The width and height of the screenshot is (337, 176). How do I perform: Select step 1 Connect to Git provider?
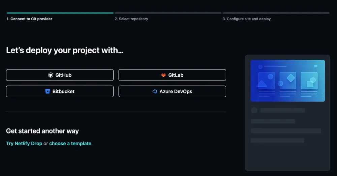coord(29,19)
